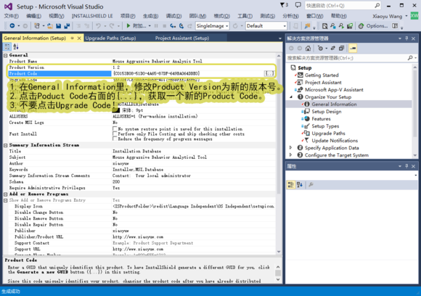Click Collapse All icon in Solution Explorer

tap(341, 49)
